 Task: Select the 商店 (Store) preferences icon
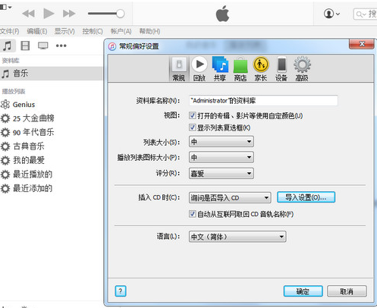coord(240,69)
